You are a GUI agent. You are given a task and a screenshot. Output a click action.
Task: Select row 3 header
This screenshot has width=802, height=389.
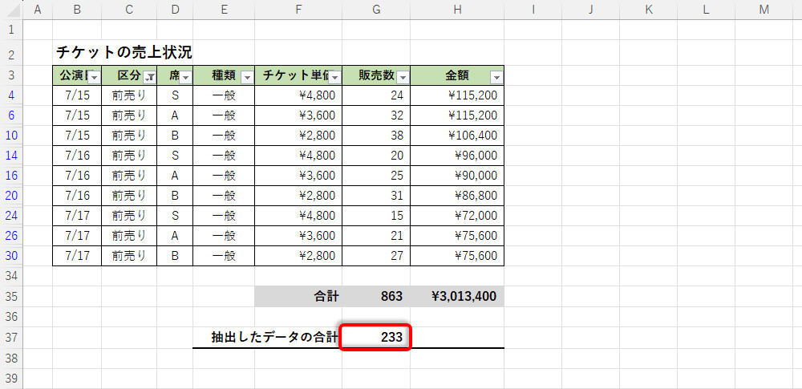point(11,75)
